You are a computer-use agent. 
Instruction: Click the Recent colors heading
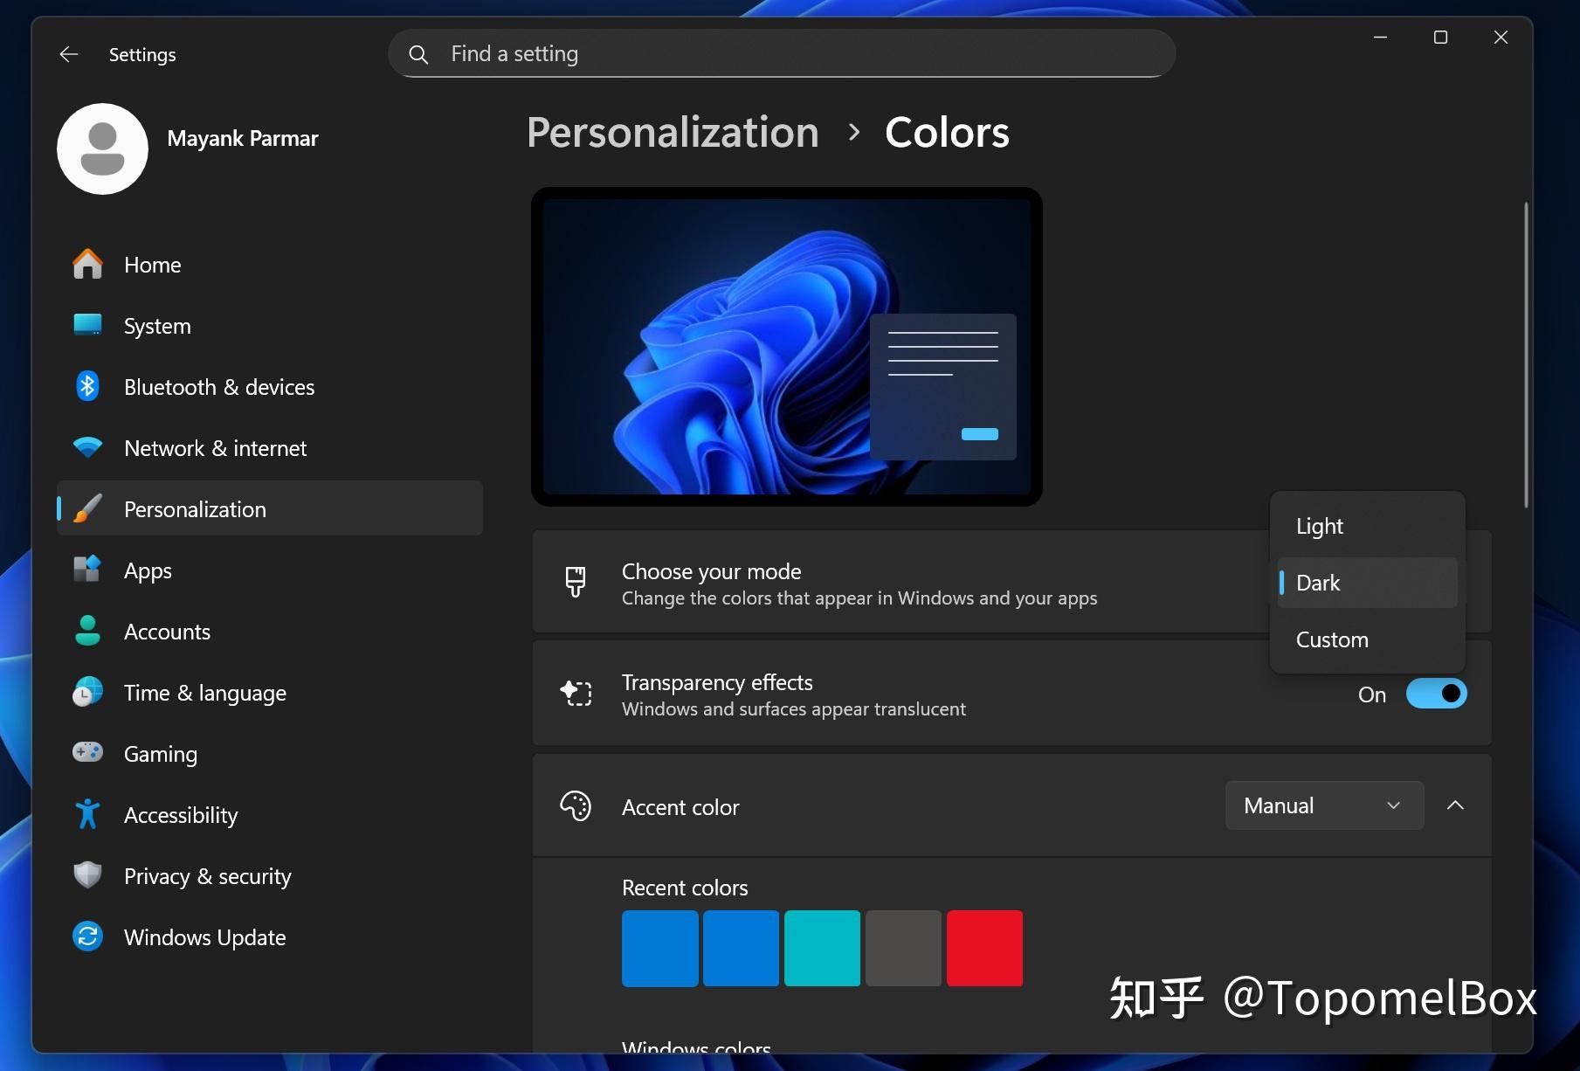[x=685, y=888]
